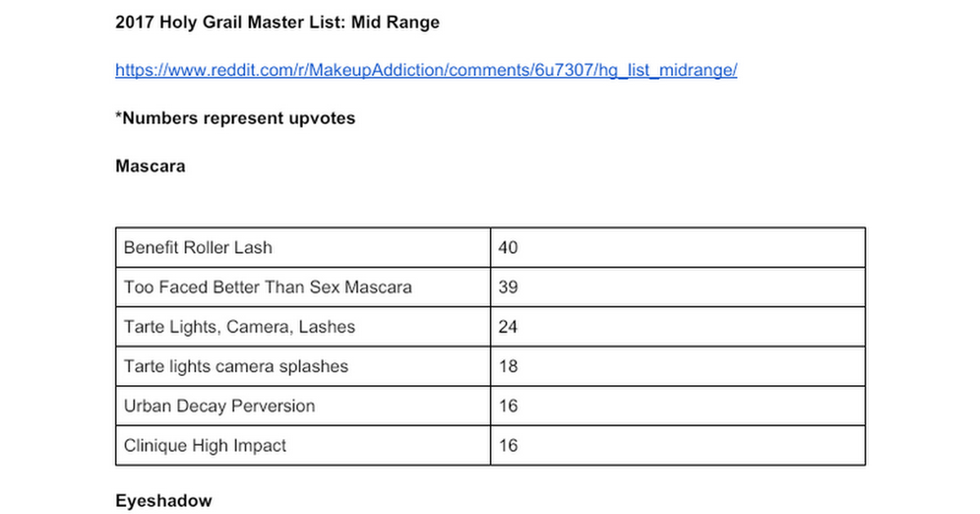This screenshot has width=980, height=514.
Task: Click the upvote count beside Urban Decay Perversion
Action: 508,406
